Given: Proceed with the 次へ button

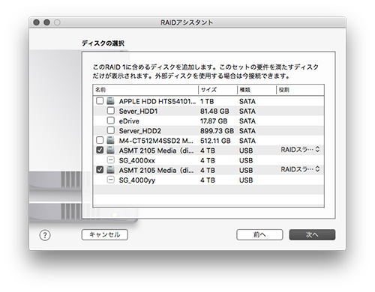Looking at the screenshot, I should [x=312, y=234].
